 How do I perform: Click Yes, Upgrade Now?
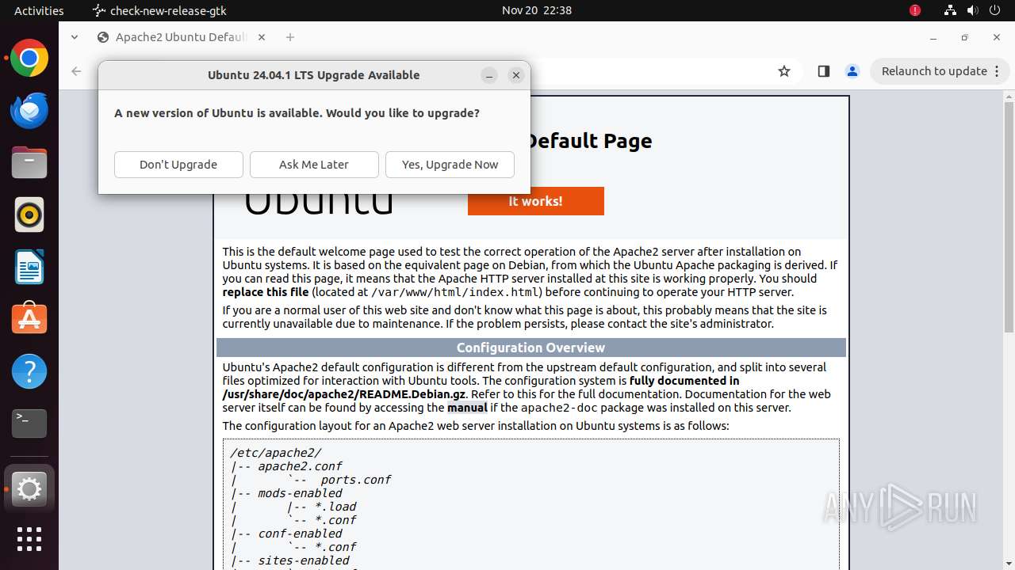(450, 165)
